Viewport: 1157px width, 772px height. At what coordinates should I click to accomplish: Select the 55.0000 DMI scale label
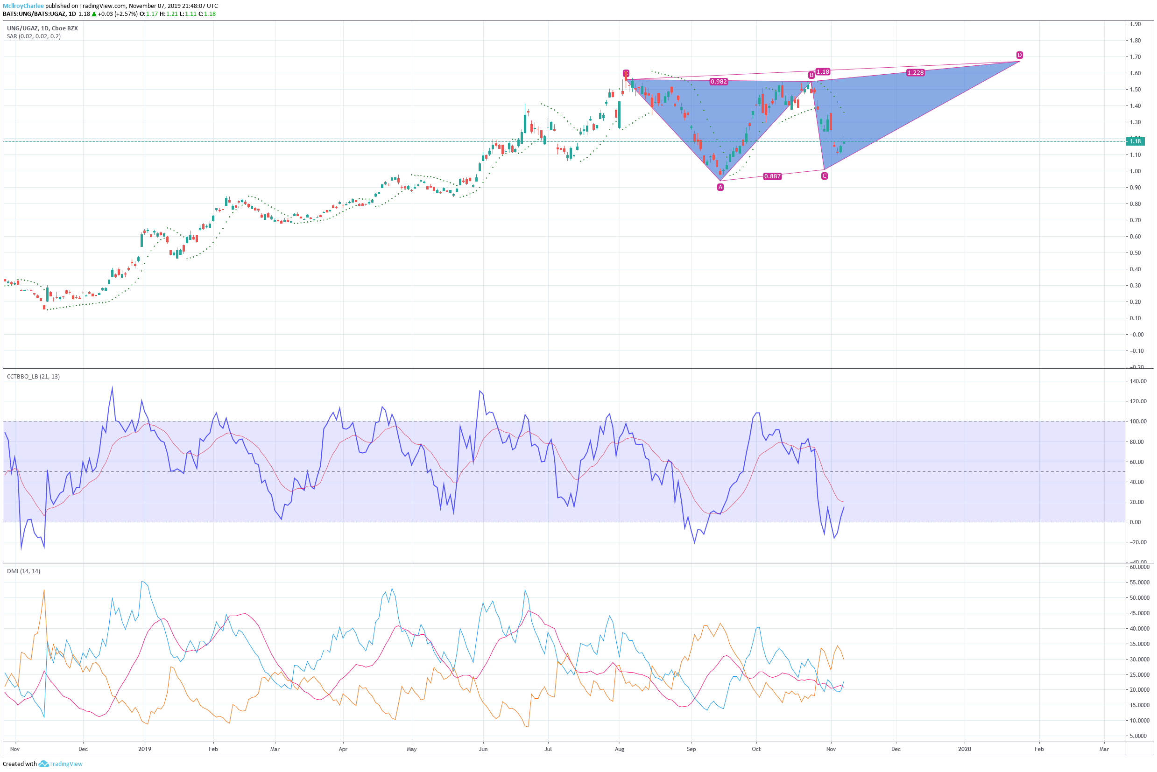tap(1140, 583)
